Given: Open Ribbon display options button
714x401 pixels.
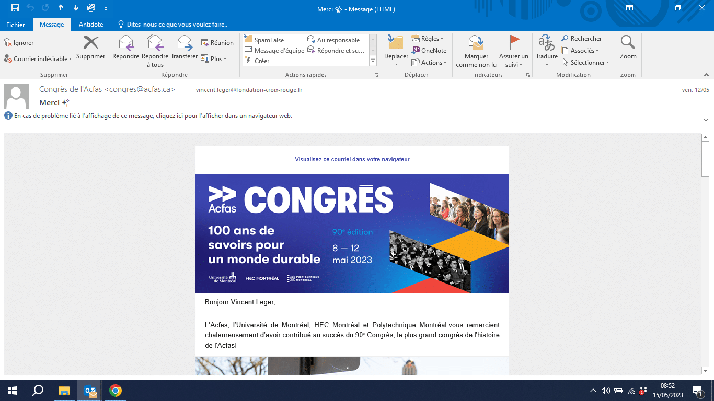Looking at the screenshot, I should click(630, 8).
